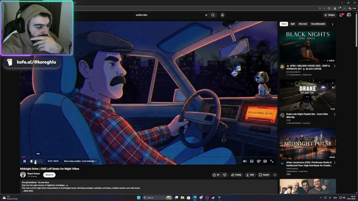Open the Edge Copilot Chat button

pyautogui.click(x=352, y=8)
